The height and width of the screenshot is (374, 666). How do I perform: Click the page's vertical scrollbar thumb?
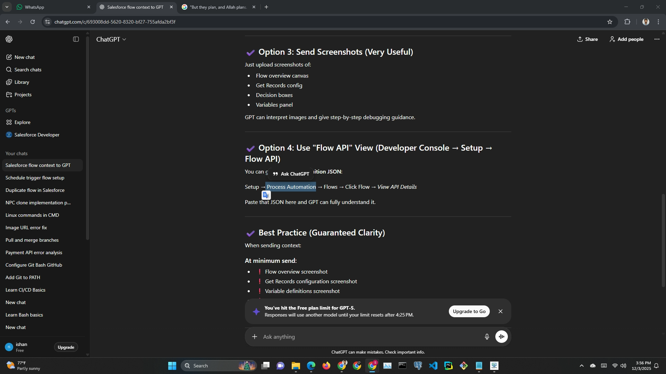pos(663,240)
